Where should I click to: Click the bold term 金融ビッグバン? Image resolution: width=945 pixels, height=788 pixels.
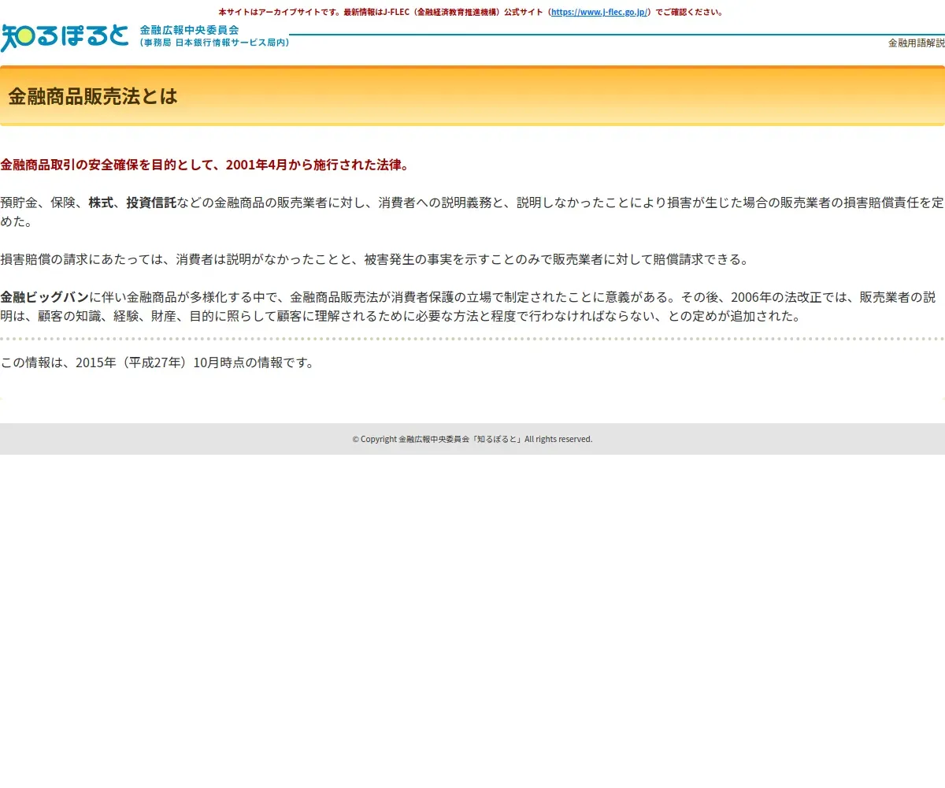pos(44,297)
